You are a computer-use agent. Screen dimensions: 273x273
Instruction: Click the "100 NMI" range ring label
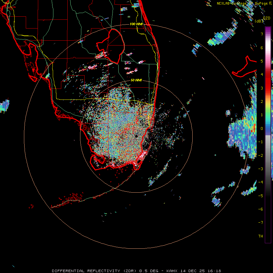(136, 24)
